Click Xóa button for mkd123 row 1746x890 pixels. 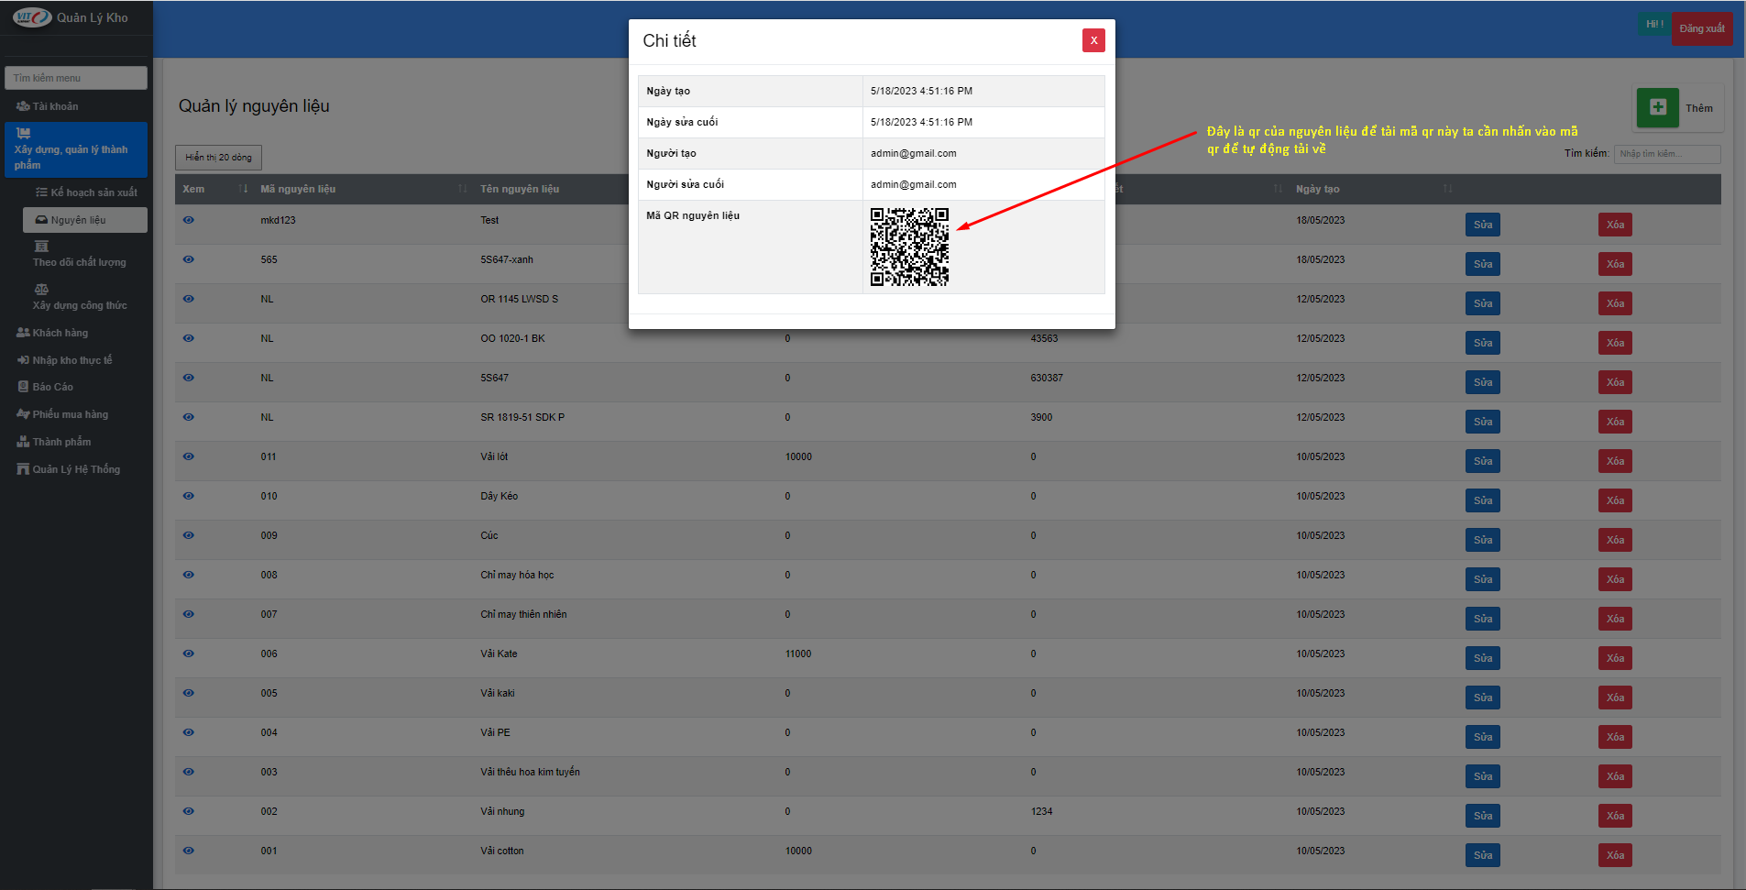point(1615,225)
